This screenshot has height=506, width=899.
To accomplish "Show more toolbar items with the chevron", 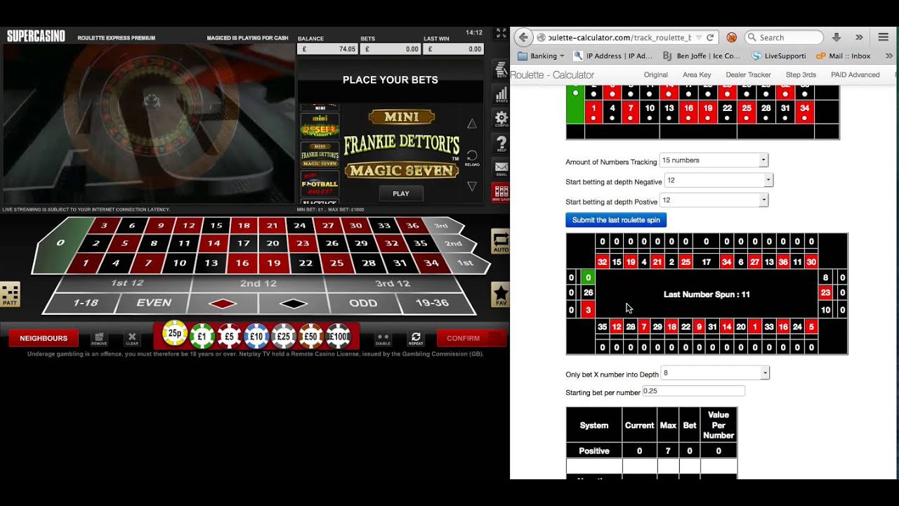I will (x=859, y=37).
